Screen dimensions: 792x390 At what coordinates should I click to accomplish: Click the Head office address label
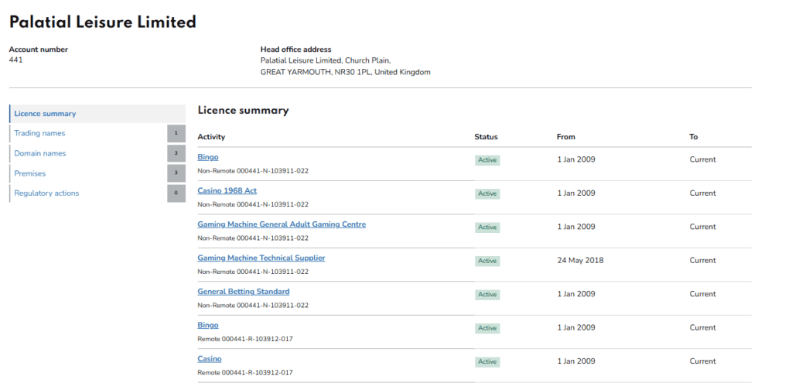[296, 50]
